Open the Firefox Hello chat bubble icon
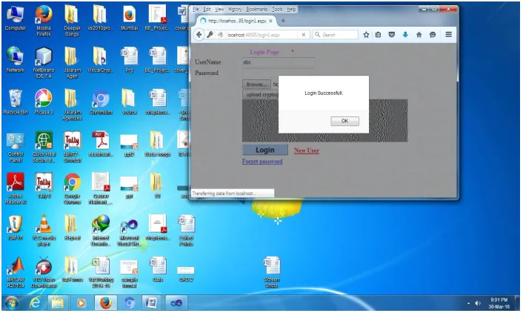The image size is (523, 316). tap(433, 34)
